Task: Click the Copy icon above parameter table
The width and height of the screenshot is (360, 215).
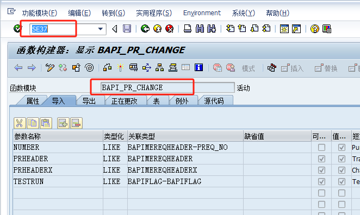Action: tap(33, 123)
